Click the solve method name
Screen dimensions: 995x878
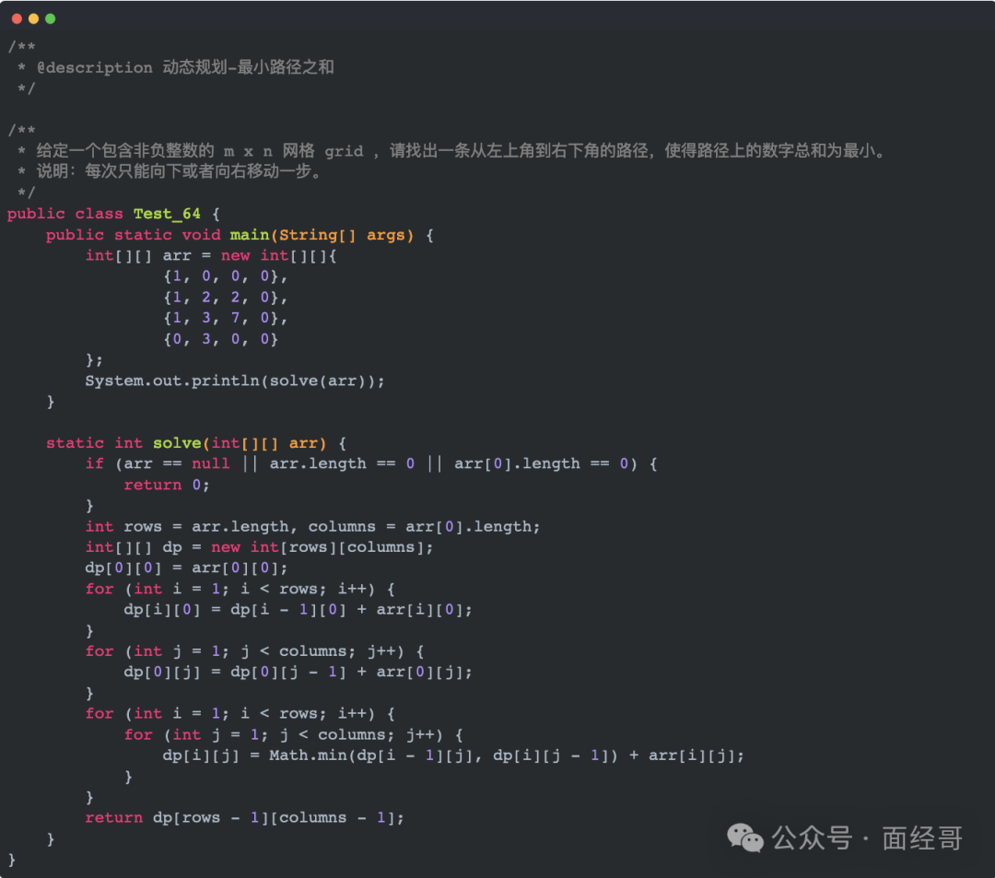tap(177, 442)
